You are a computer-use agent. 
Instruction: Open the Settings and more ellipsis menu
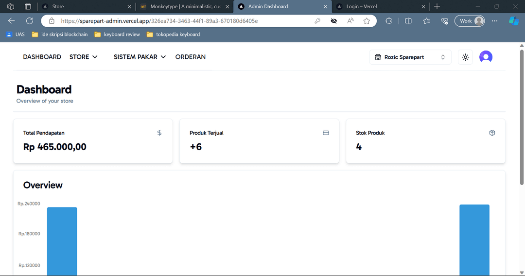tap(494, 21)
